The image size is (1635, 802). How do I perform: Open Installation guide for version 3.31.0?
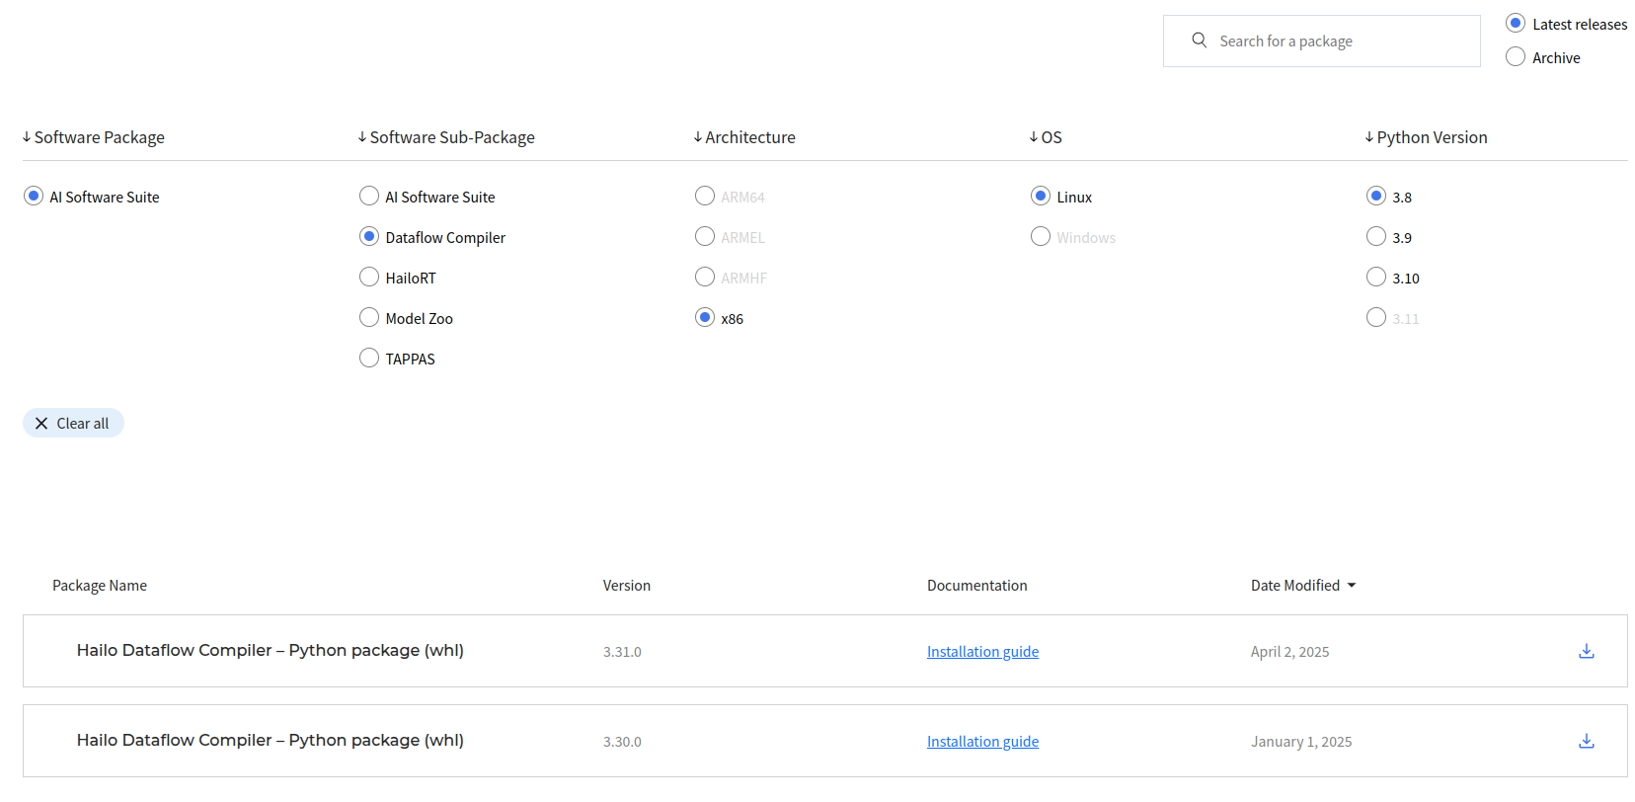click(982, 652)
